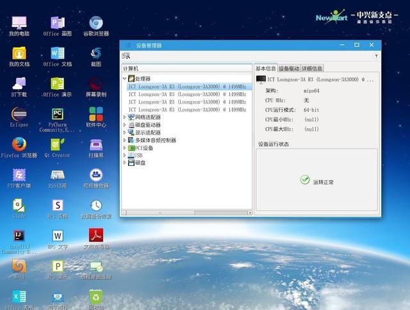Click the scrollbar's left arrow button
Image resolution: width=410 pixels, height=310 pixels.
[124, 213]
